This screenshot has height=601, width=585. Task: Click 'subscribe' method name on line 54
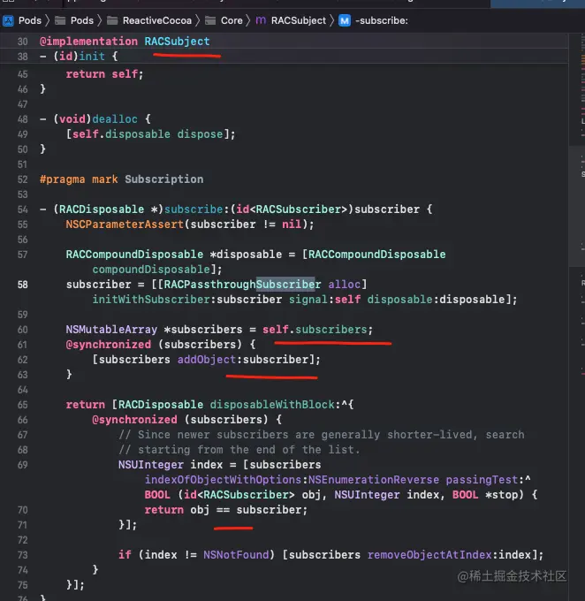tap(194, 209)
